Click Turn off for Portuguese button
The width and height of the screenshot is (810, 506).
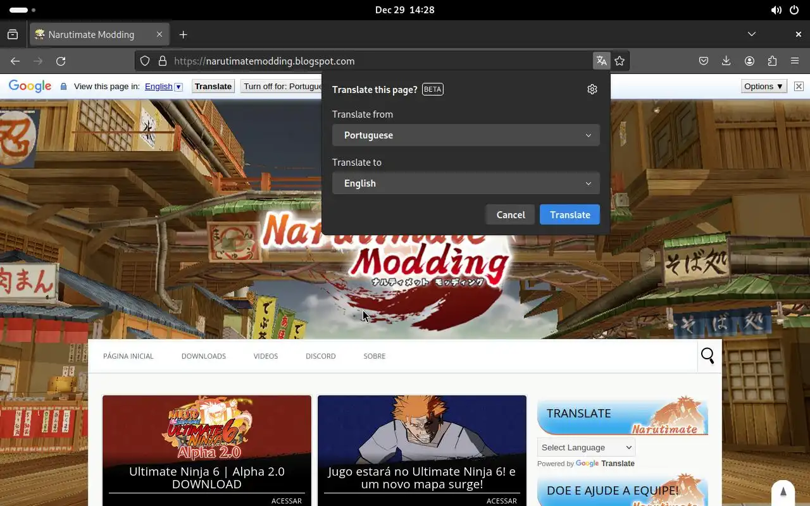[x=282, y=87]
